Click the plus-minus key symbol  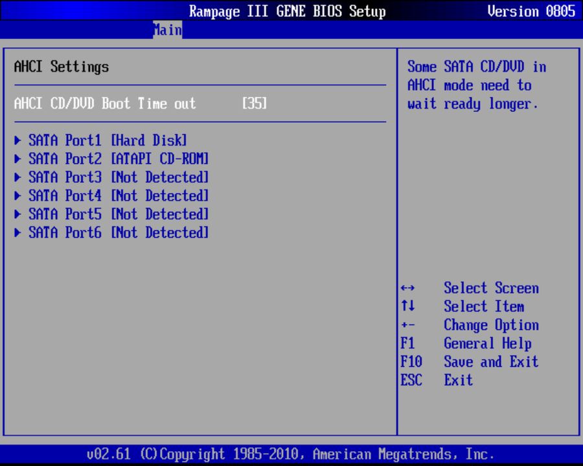408,325
